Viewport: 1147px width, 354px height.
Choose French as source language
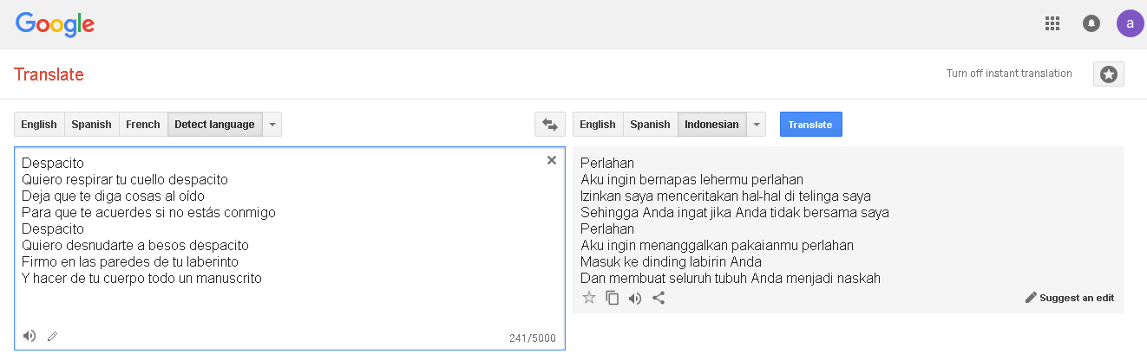point(143,125)
